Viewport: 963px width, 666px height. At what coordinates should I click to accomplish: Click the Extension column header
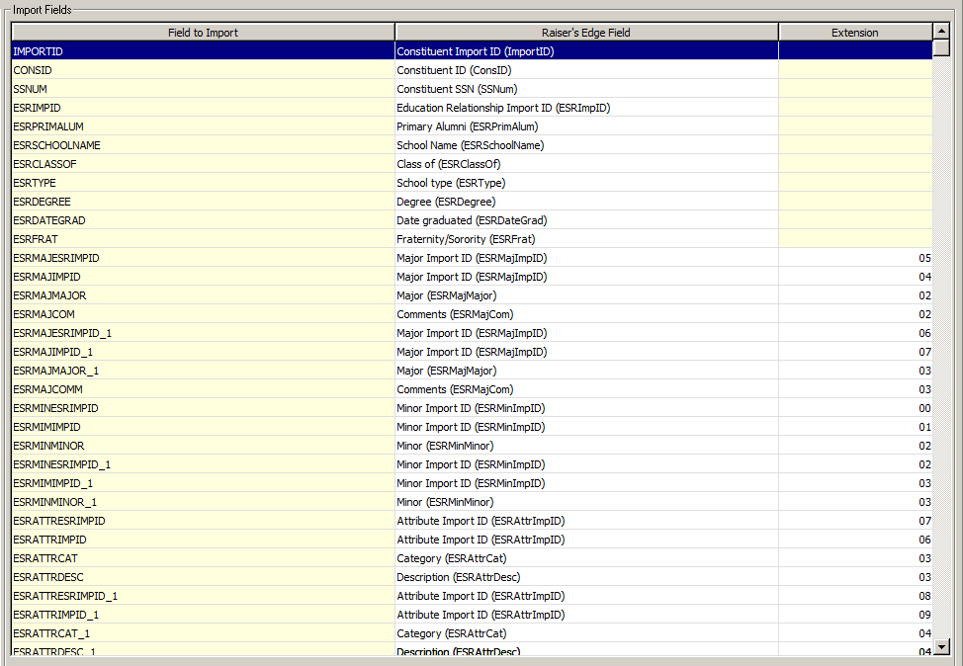(855, 33)
